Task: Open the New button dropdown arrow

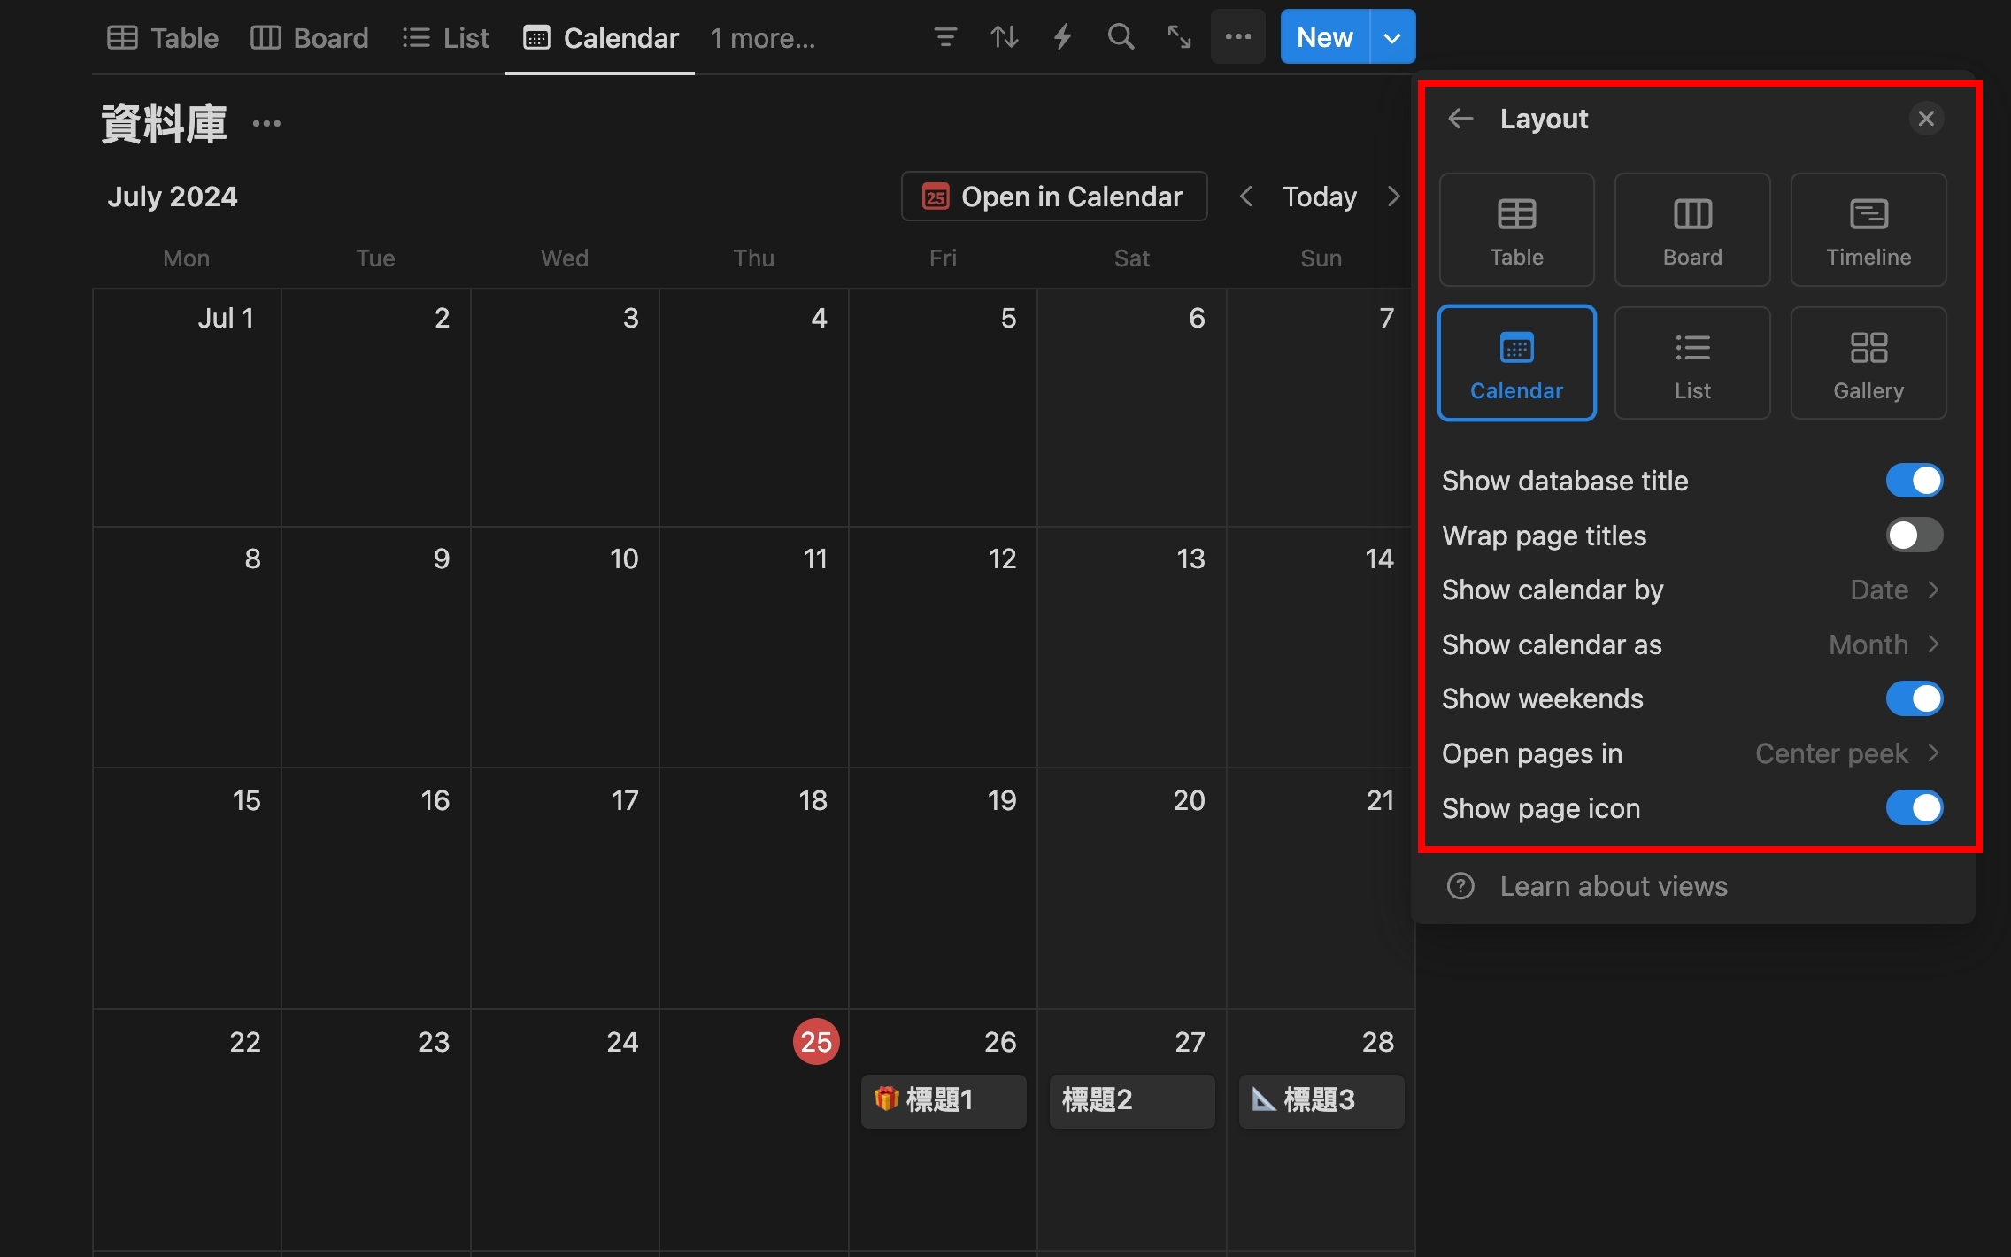Action: tap(1392, 38)
